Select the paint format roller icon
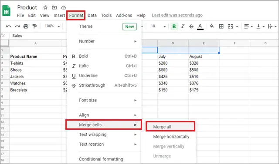 point(34,26)
